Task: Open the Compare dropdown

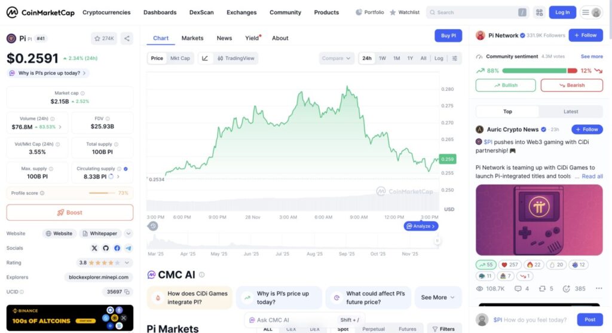Action: click(337, 59)
